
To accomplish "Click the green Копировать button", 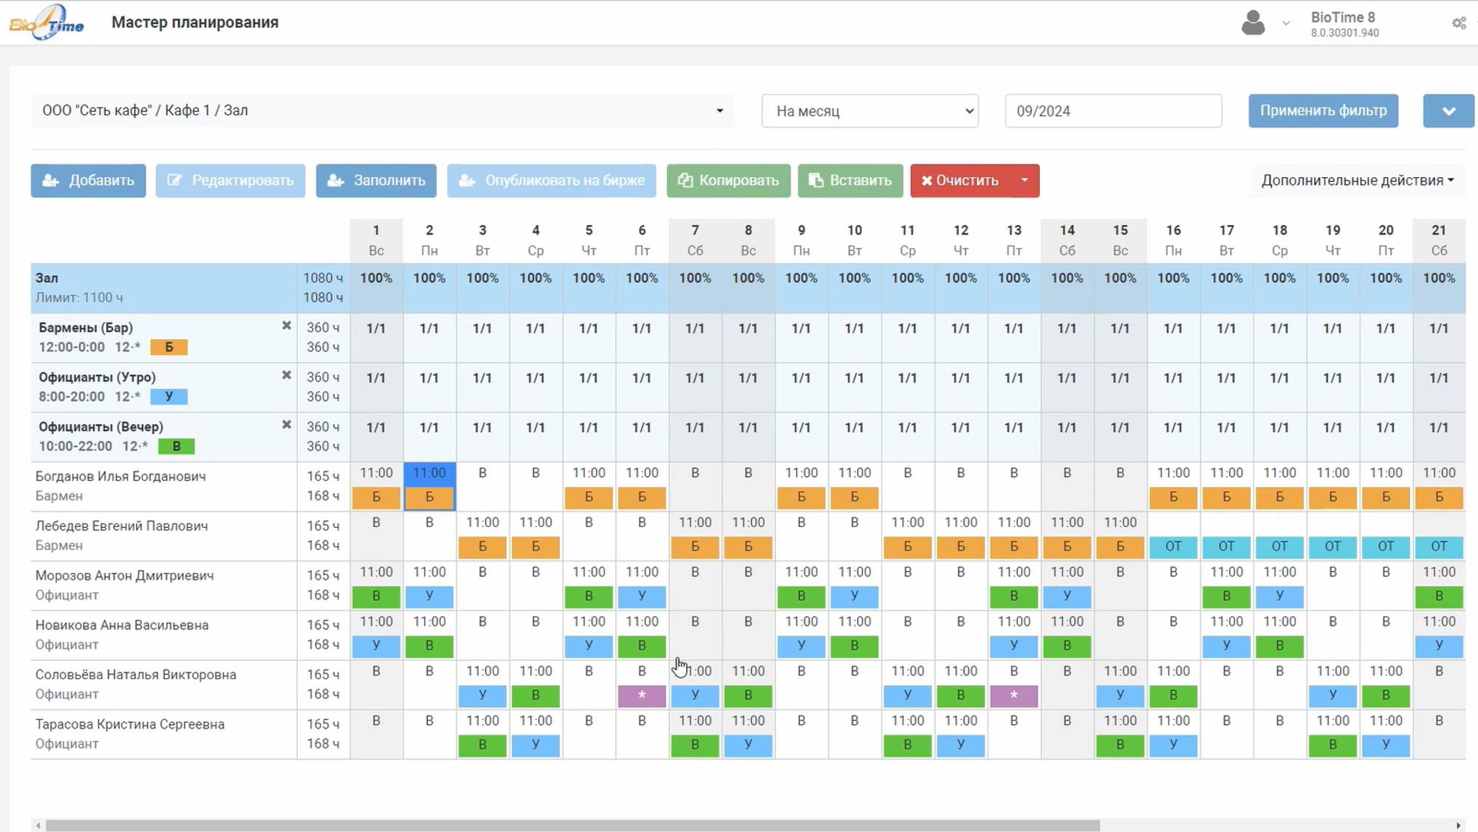I will coord(728,180).
